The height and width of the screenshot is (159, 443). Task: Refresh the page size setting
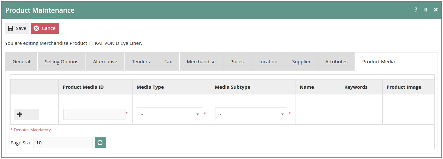point(100,143)
